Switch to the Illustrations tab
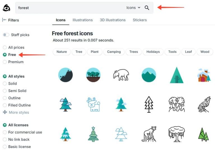The width and height of the screenshot is (215, 150). click(83, 20)
